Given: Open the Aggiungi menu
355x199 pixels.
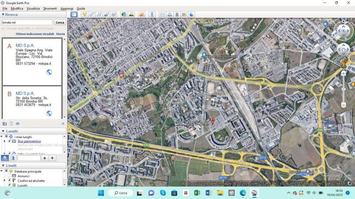Looking at the screenshot, I should [67, 8].
